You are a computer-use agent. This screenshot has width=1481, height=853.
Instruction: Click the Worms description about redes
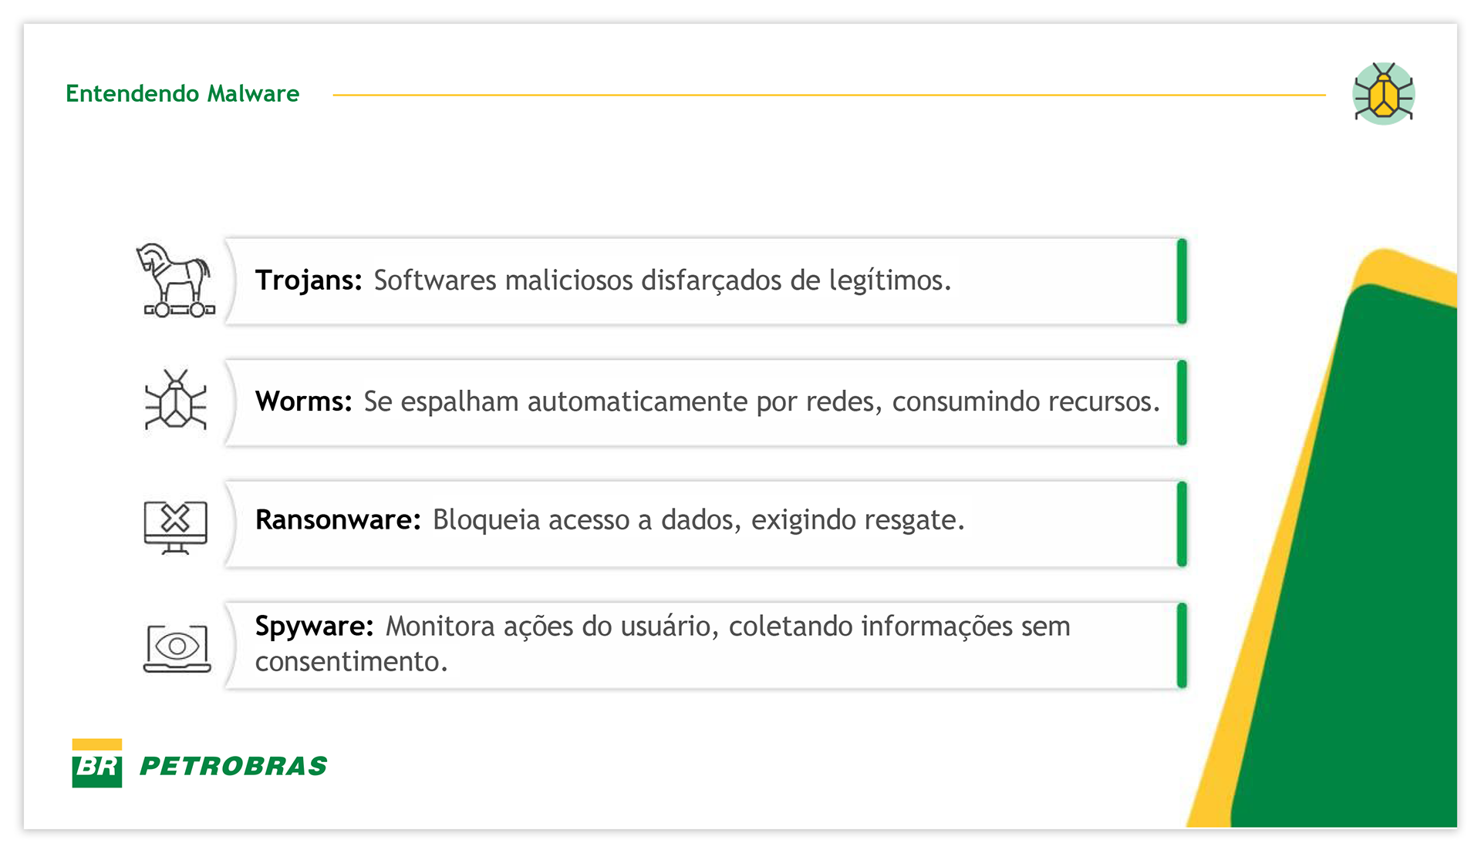click(761, 401)
